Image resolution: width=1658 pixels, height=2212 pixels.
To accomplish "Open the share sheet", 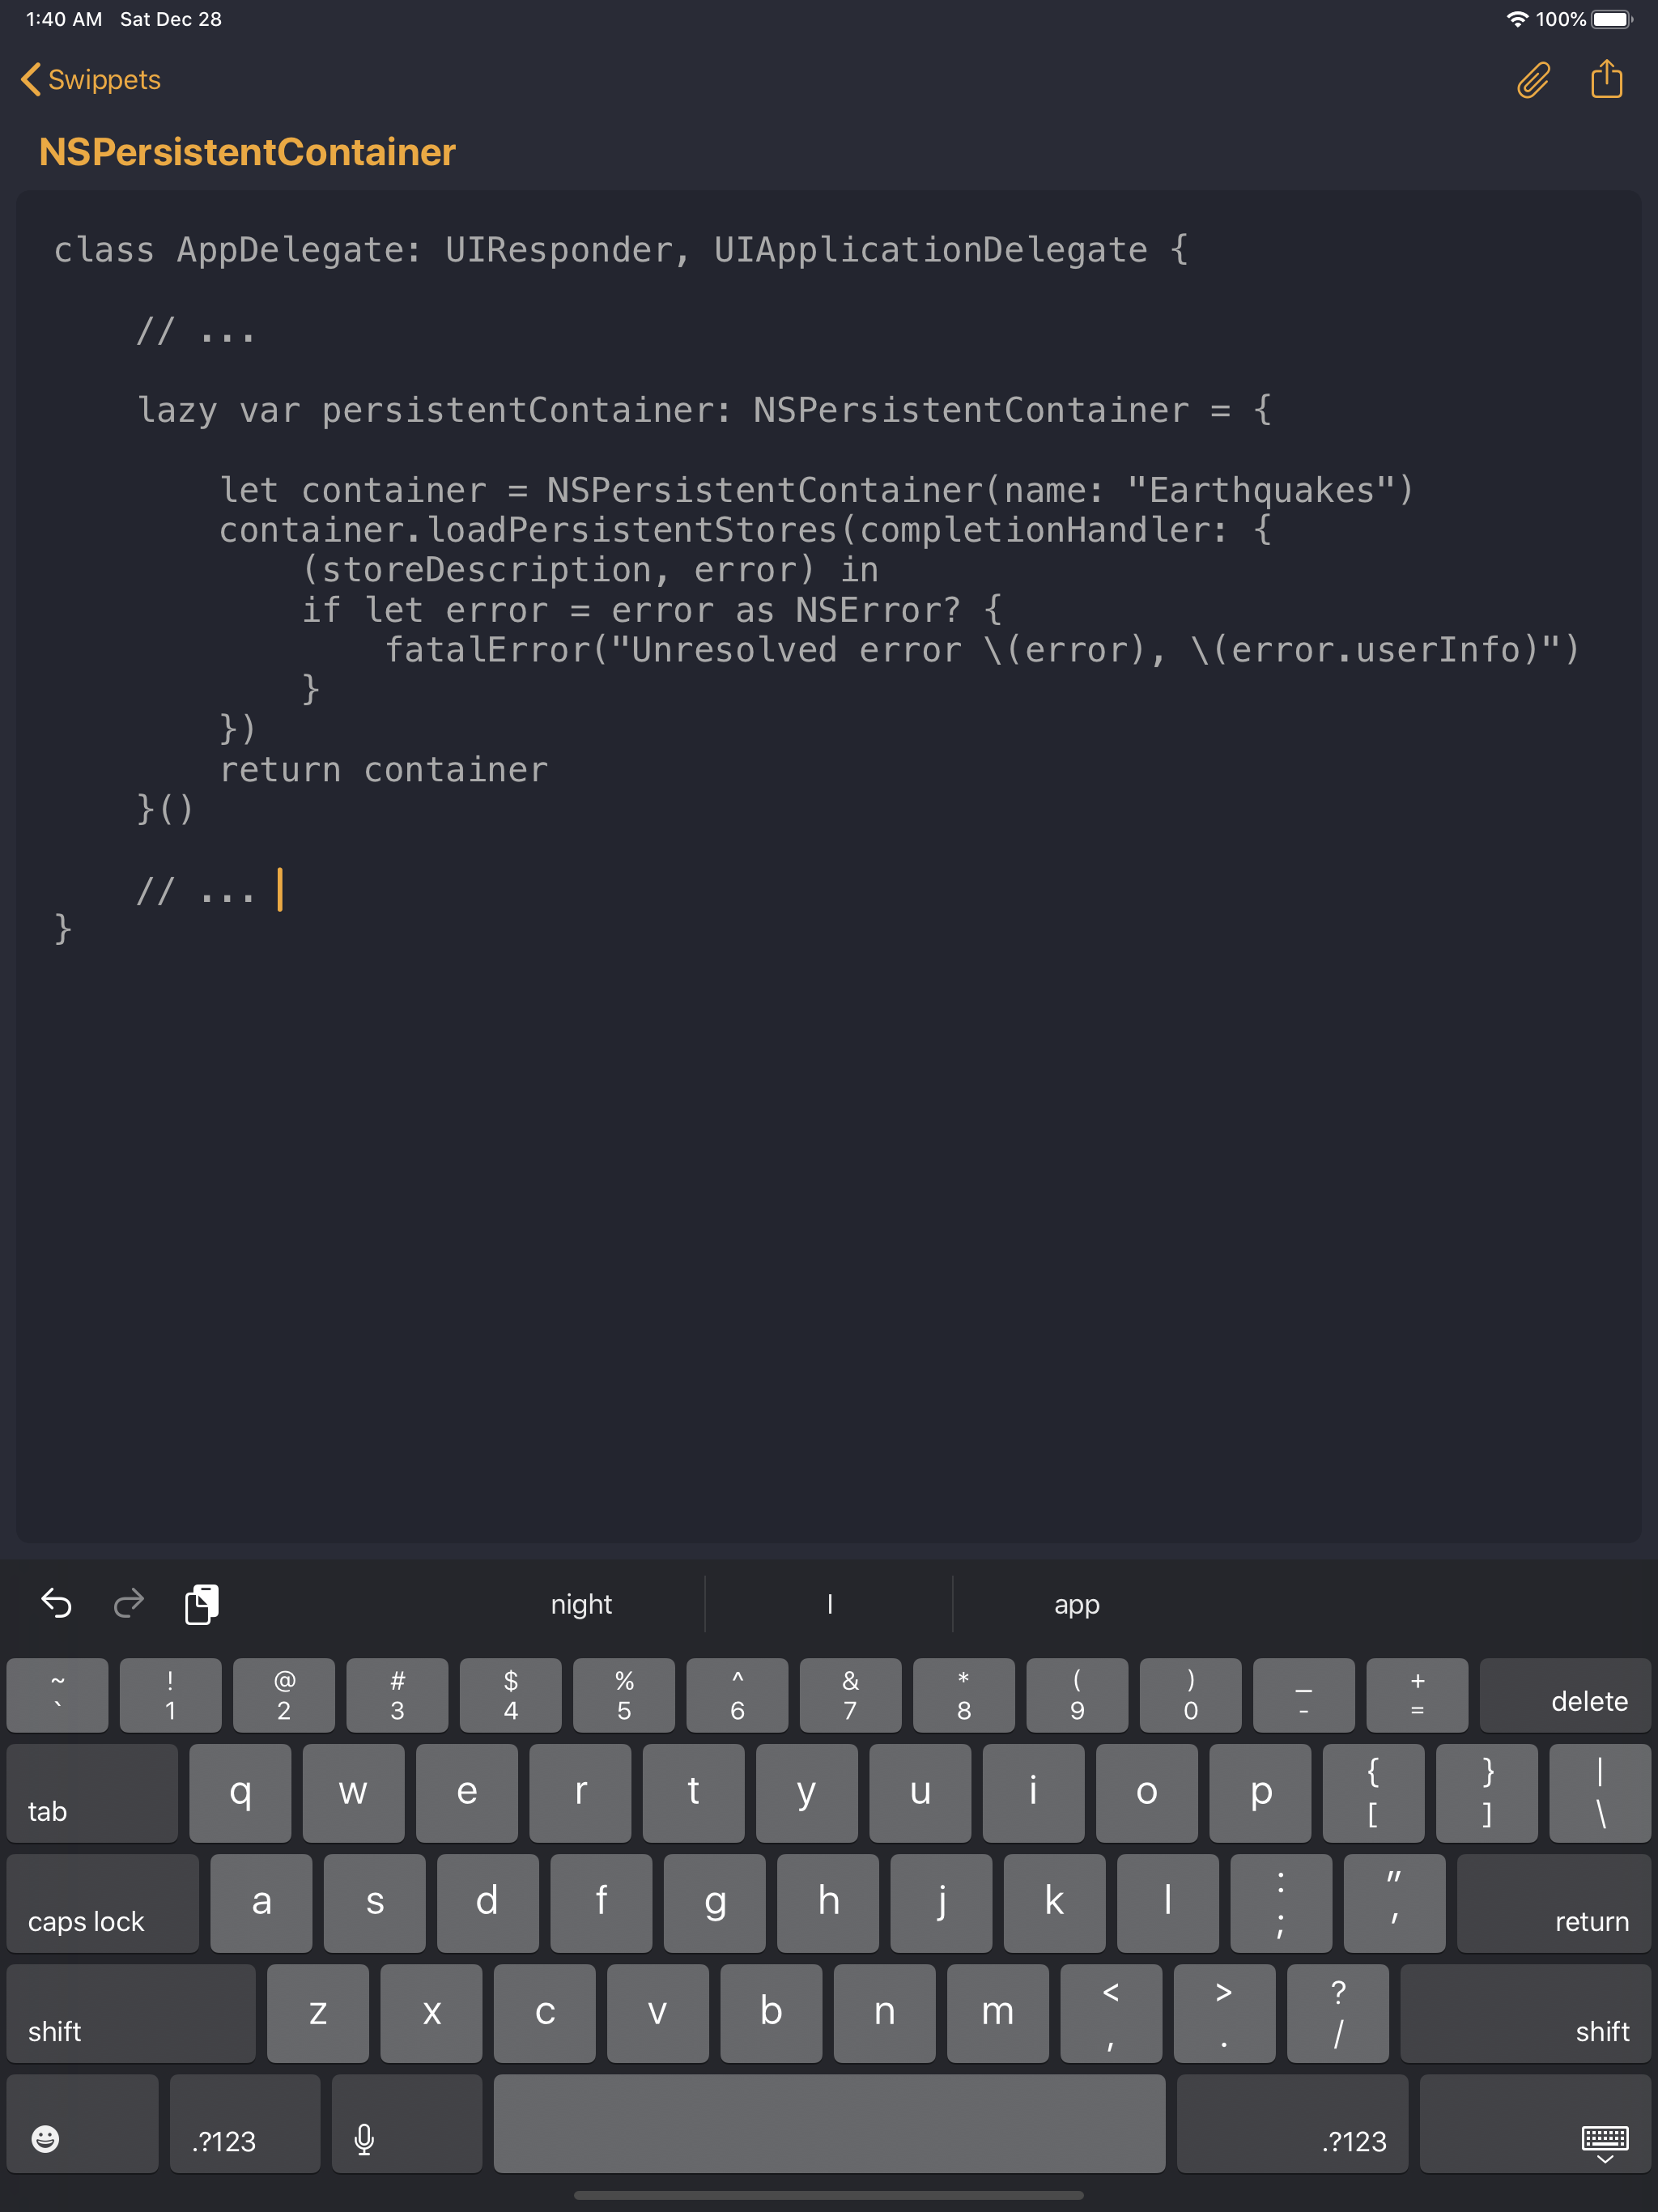I will click(1606, 80).
